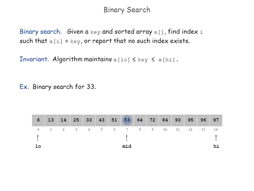Click index number 10 below the array
254x191 pixels.
point(165,130)
